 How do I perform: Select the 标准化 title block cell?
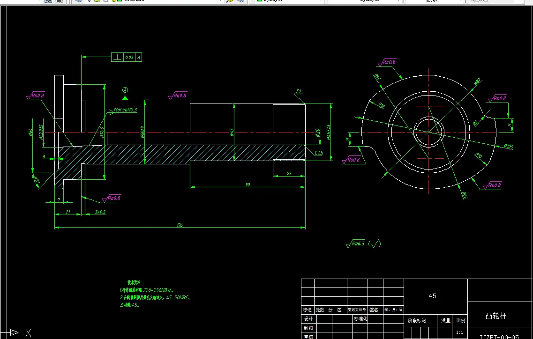[360, 318]
